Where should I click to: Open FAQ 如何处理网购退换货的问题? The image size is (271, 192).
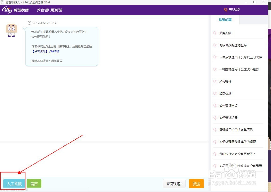(237, 142)
